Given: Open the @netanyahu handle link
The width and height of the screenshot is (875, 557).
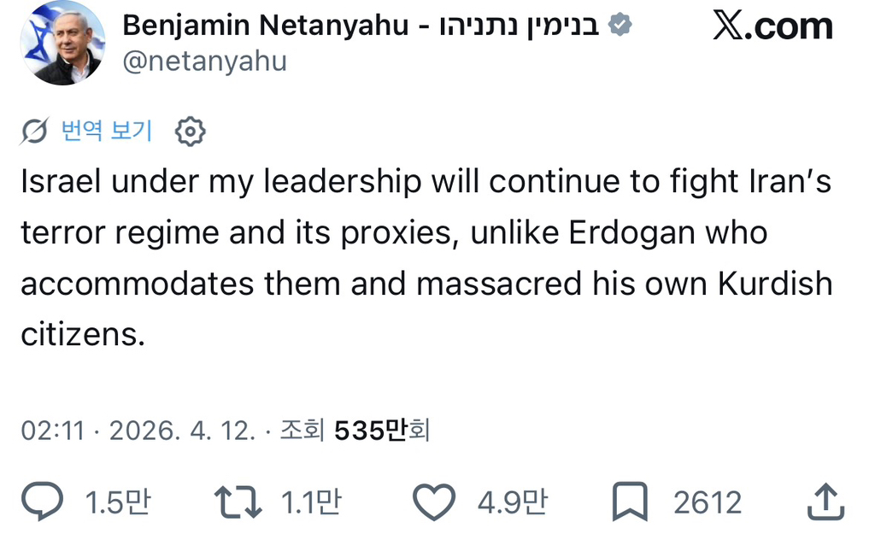Looking at the screenshot, I should pyautogui.click(x=204, y=61).
